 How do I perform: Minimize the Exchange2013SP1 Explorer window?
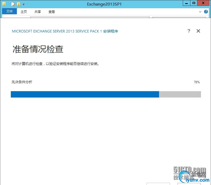pyautogui.click(x=186, y=3)
